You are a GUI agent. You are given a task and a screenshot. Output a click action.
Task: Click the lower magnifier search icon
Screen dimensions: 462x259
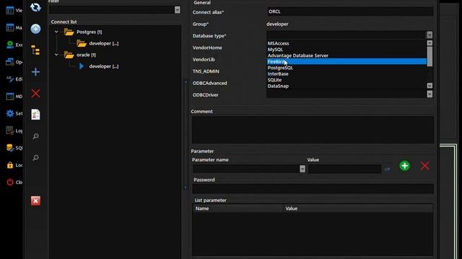[35, 158]
